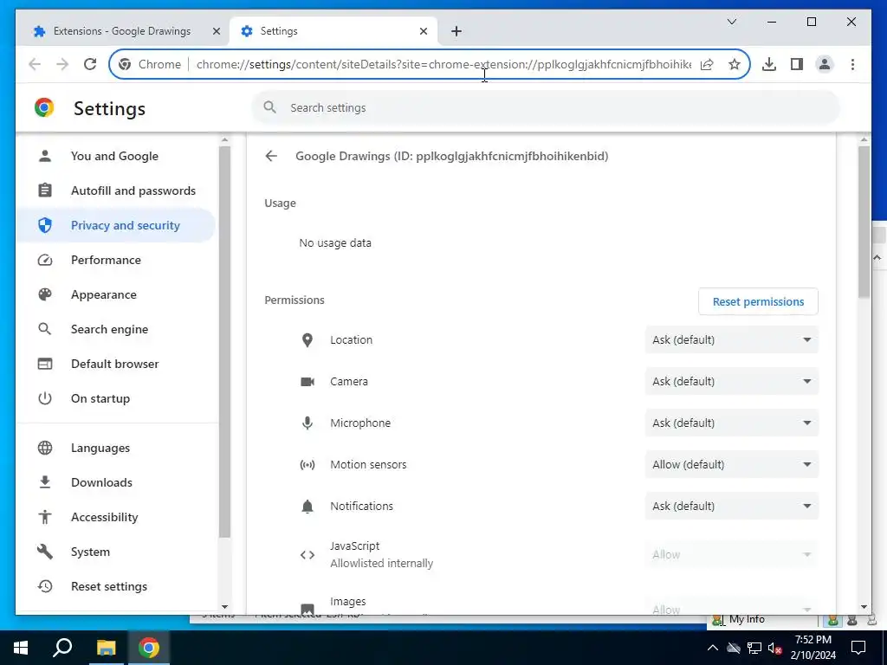
Task: Open Downloads settings
Action: [116, 482]
